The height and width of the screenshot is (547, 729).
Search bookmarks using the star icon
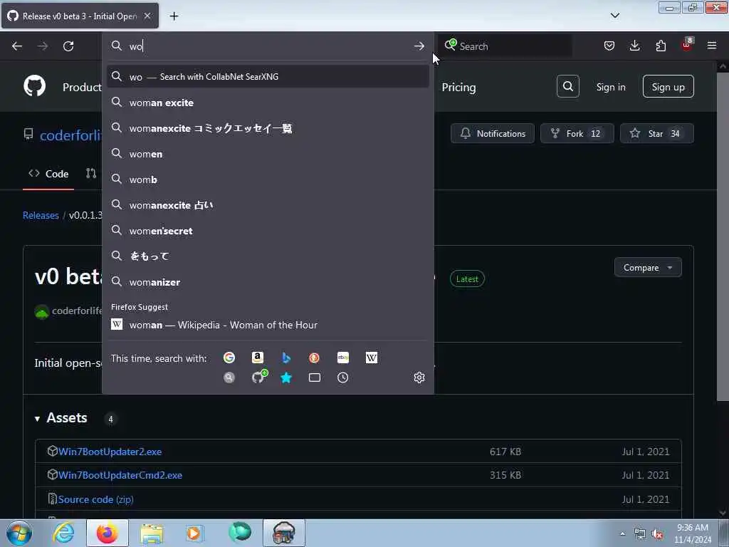286,377
